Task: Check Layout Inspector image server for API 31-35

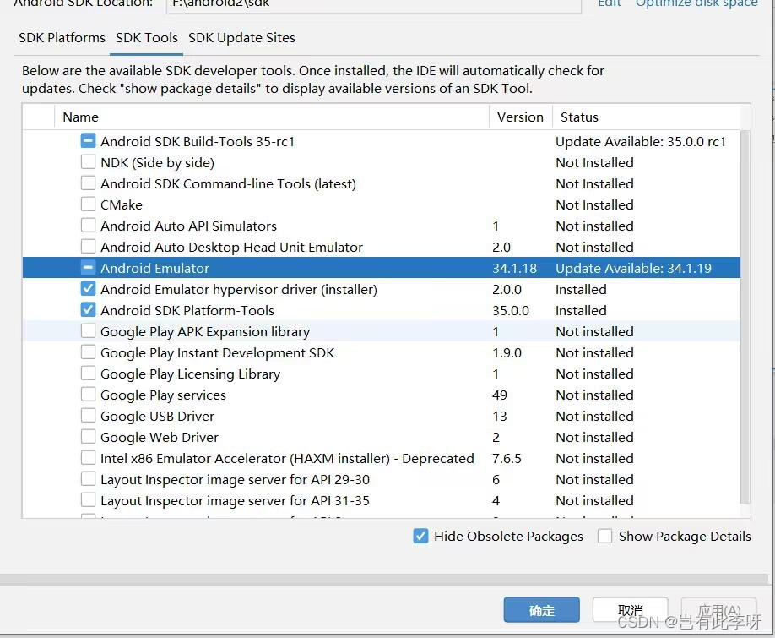Action: 88,500
